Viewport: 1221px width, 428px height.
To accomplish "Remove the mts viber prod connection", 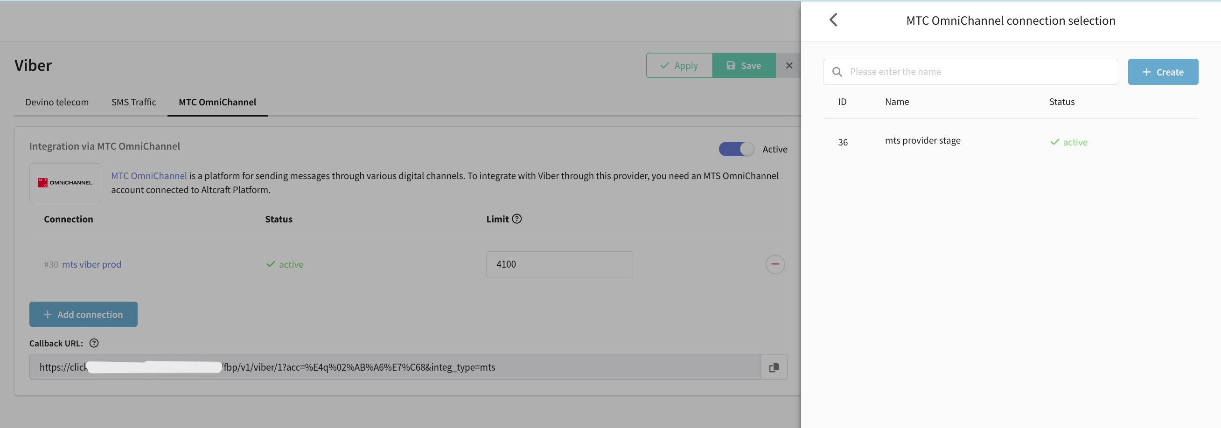I will (x=775, y=264).
